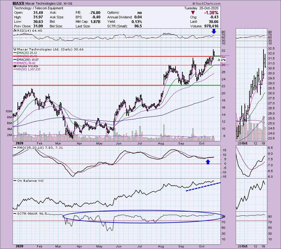
Task: Select the High value 31.97
Action: pos(38,17)
